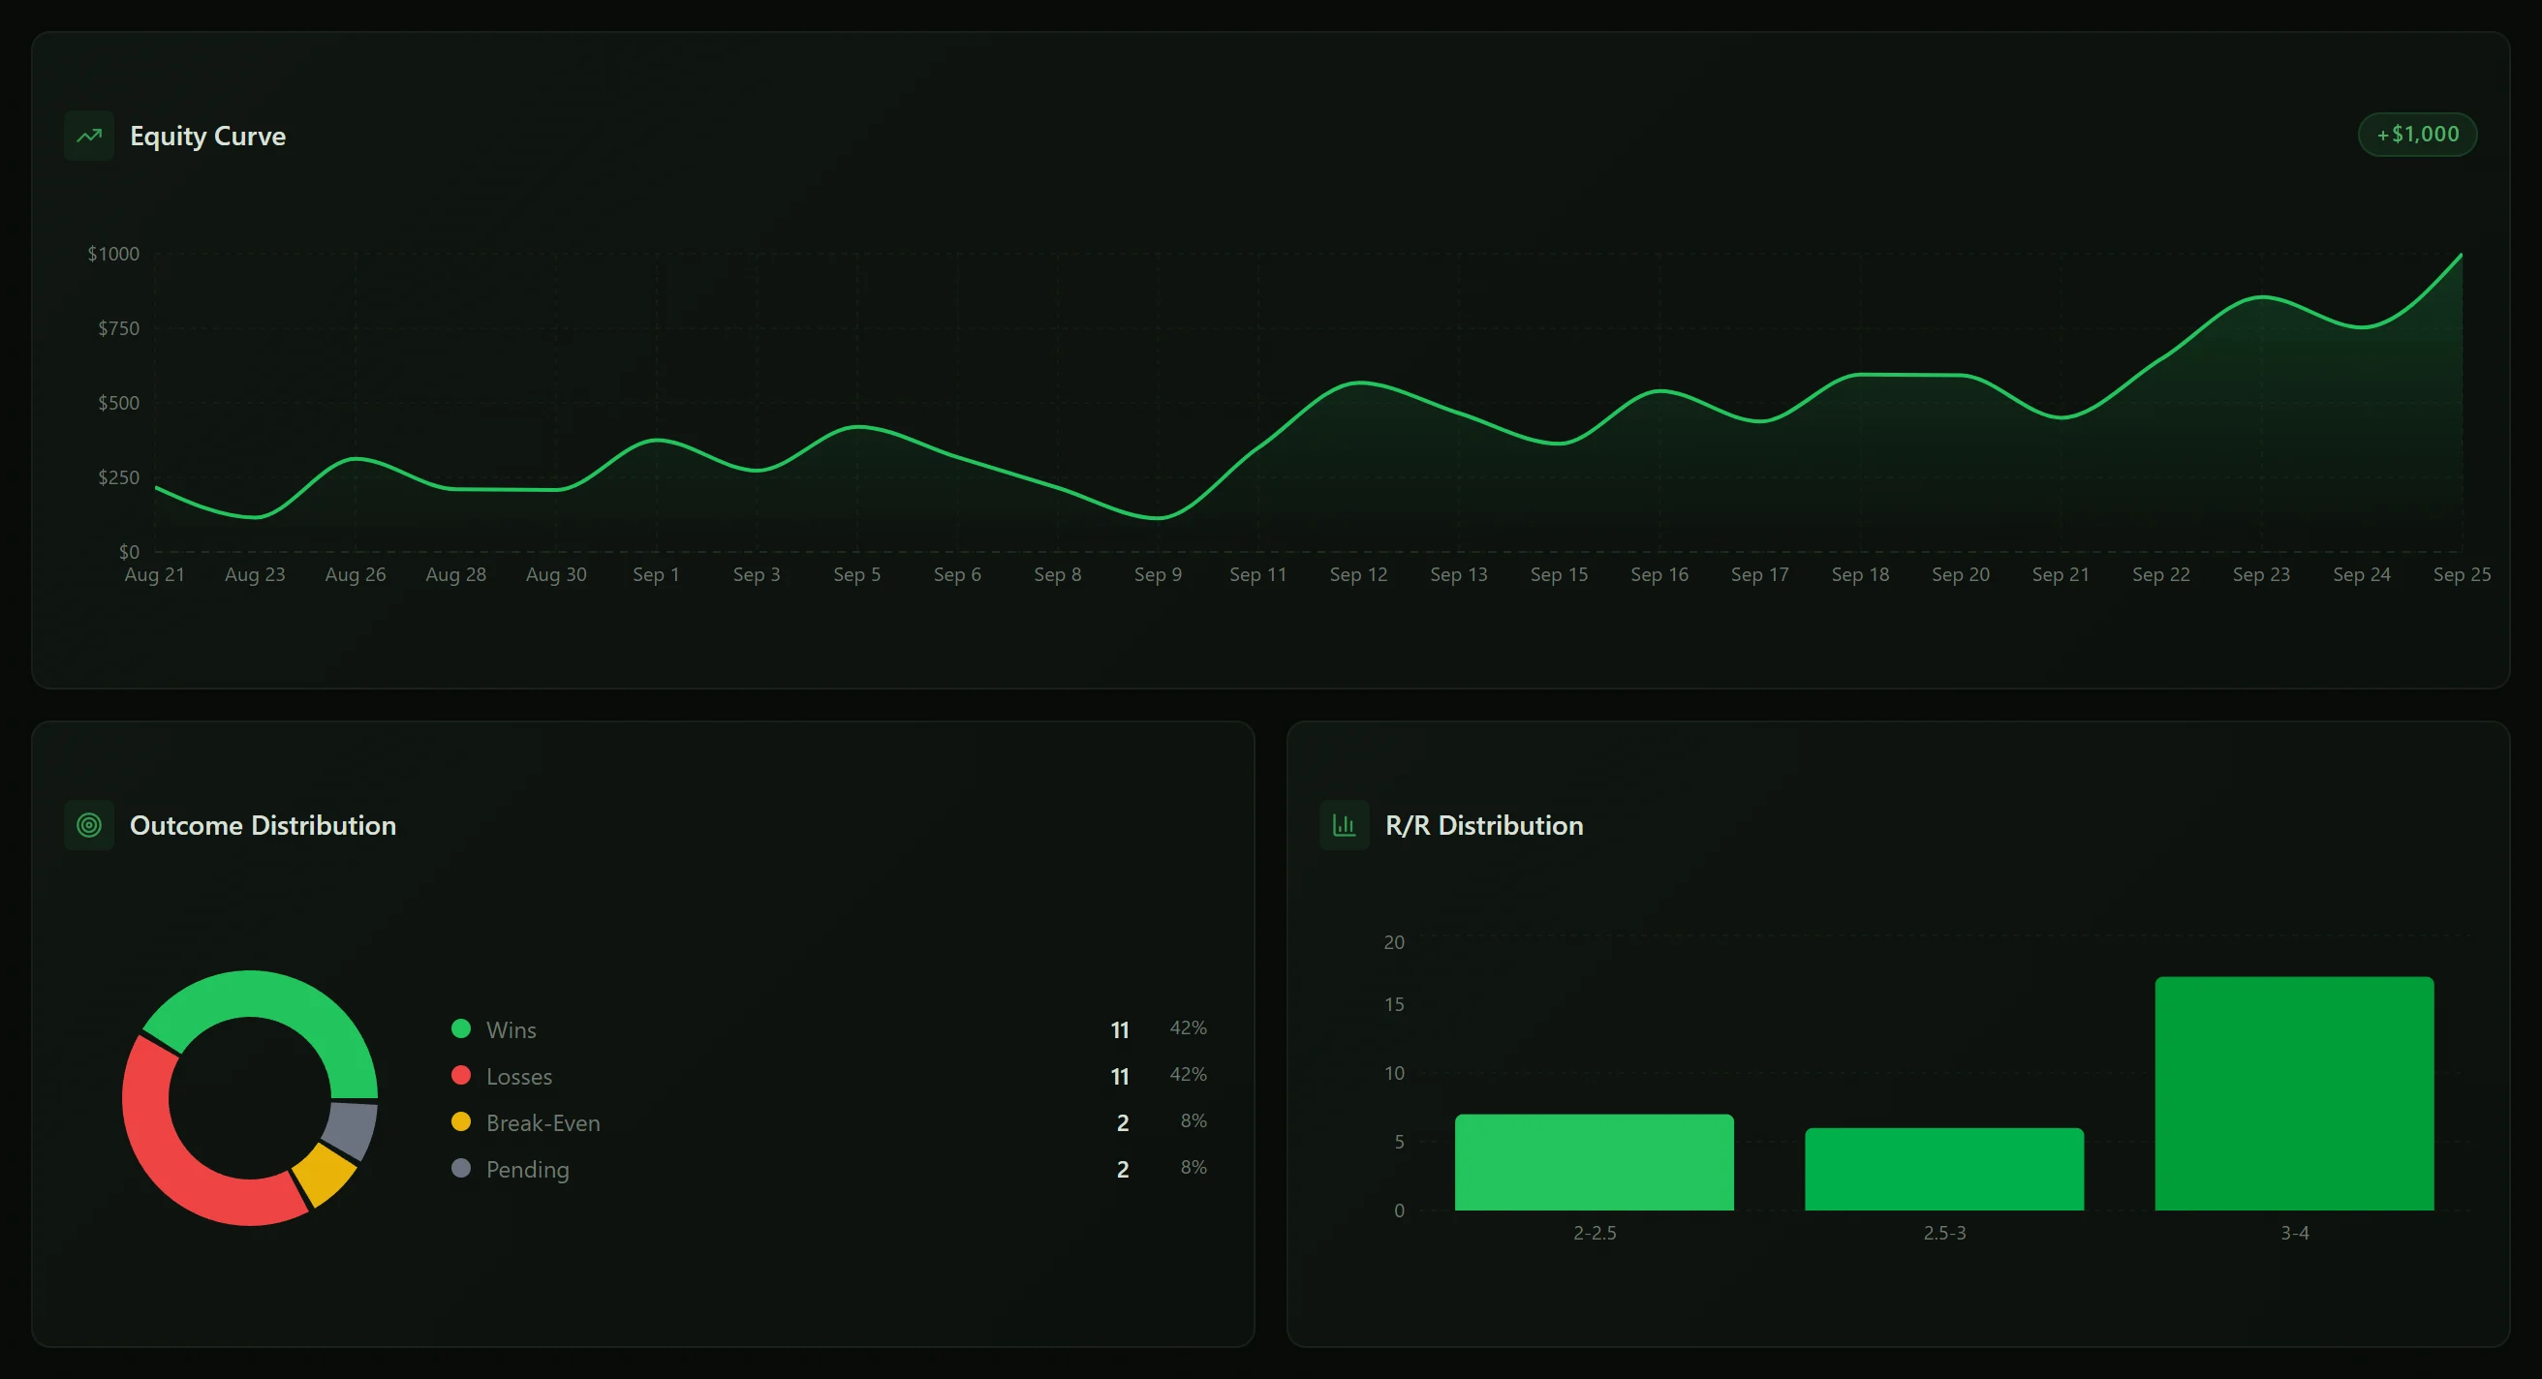Click the Pending count of 2

pyautogui.click(x=1122, y=1169)
